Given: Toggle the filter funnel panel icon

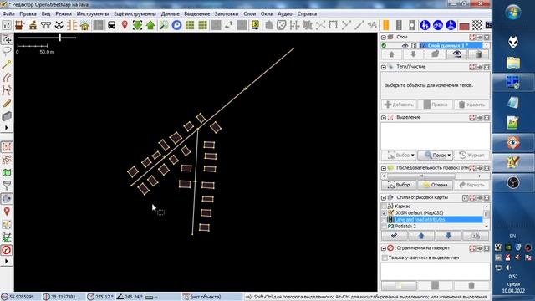Looking at the screenshot, I should point(7,186).
